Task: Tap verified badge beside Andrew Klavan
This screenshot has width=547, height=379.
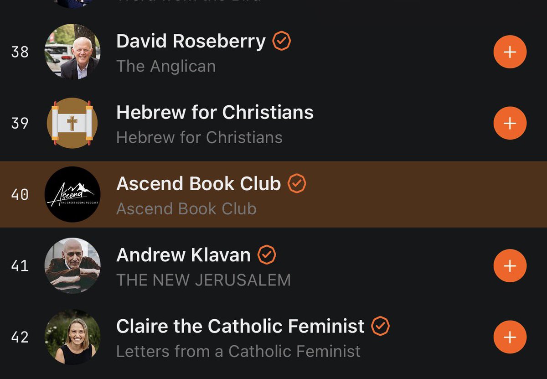Action: (x=267, y=254)
